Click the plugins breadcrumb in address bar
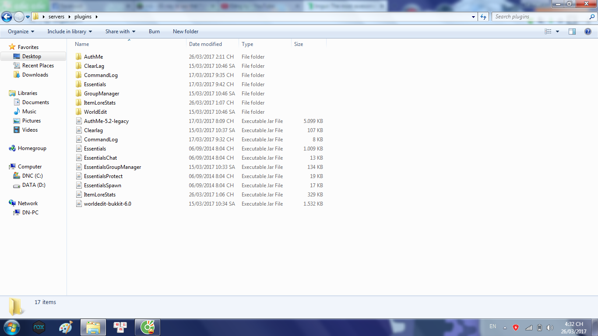Image resolution: width=598 pixels, height=336 pixels. [83, 17]
